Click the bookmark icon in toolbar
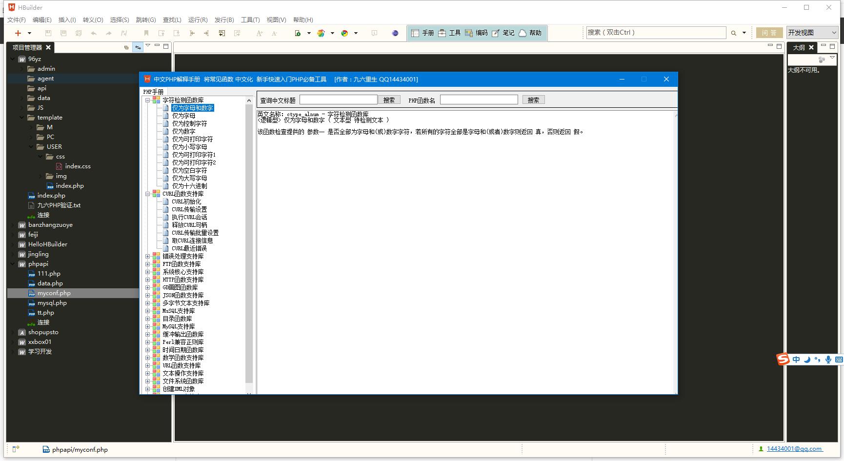Screen dimensions: 844x461 [x=146, y=33]
